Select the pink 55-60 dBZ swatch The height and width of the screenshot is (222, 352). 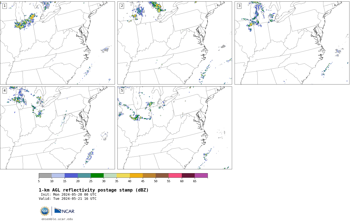pos(175,176)
